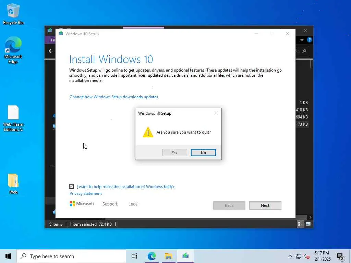Click the warning icon in the dialog

[x=148, y=132]
